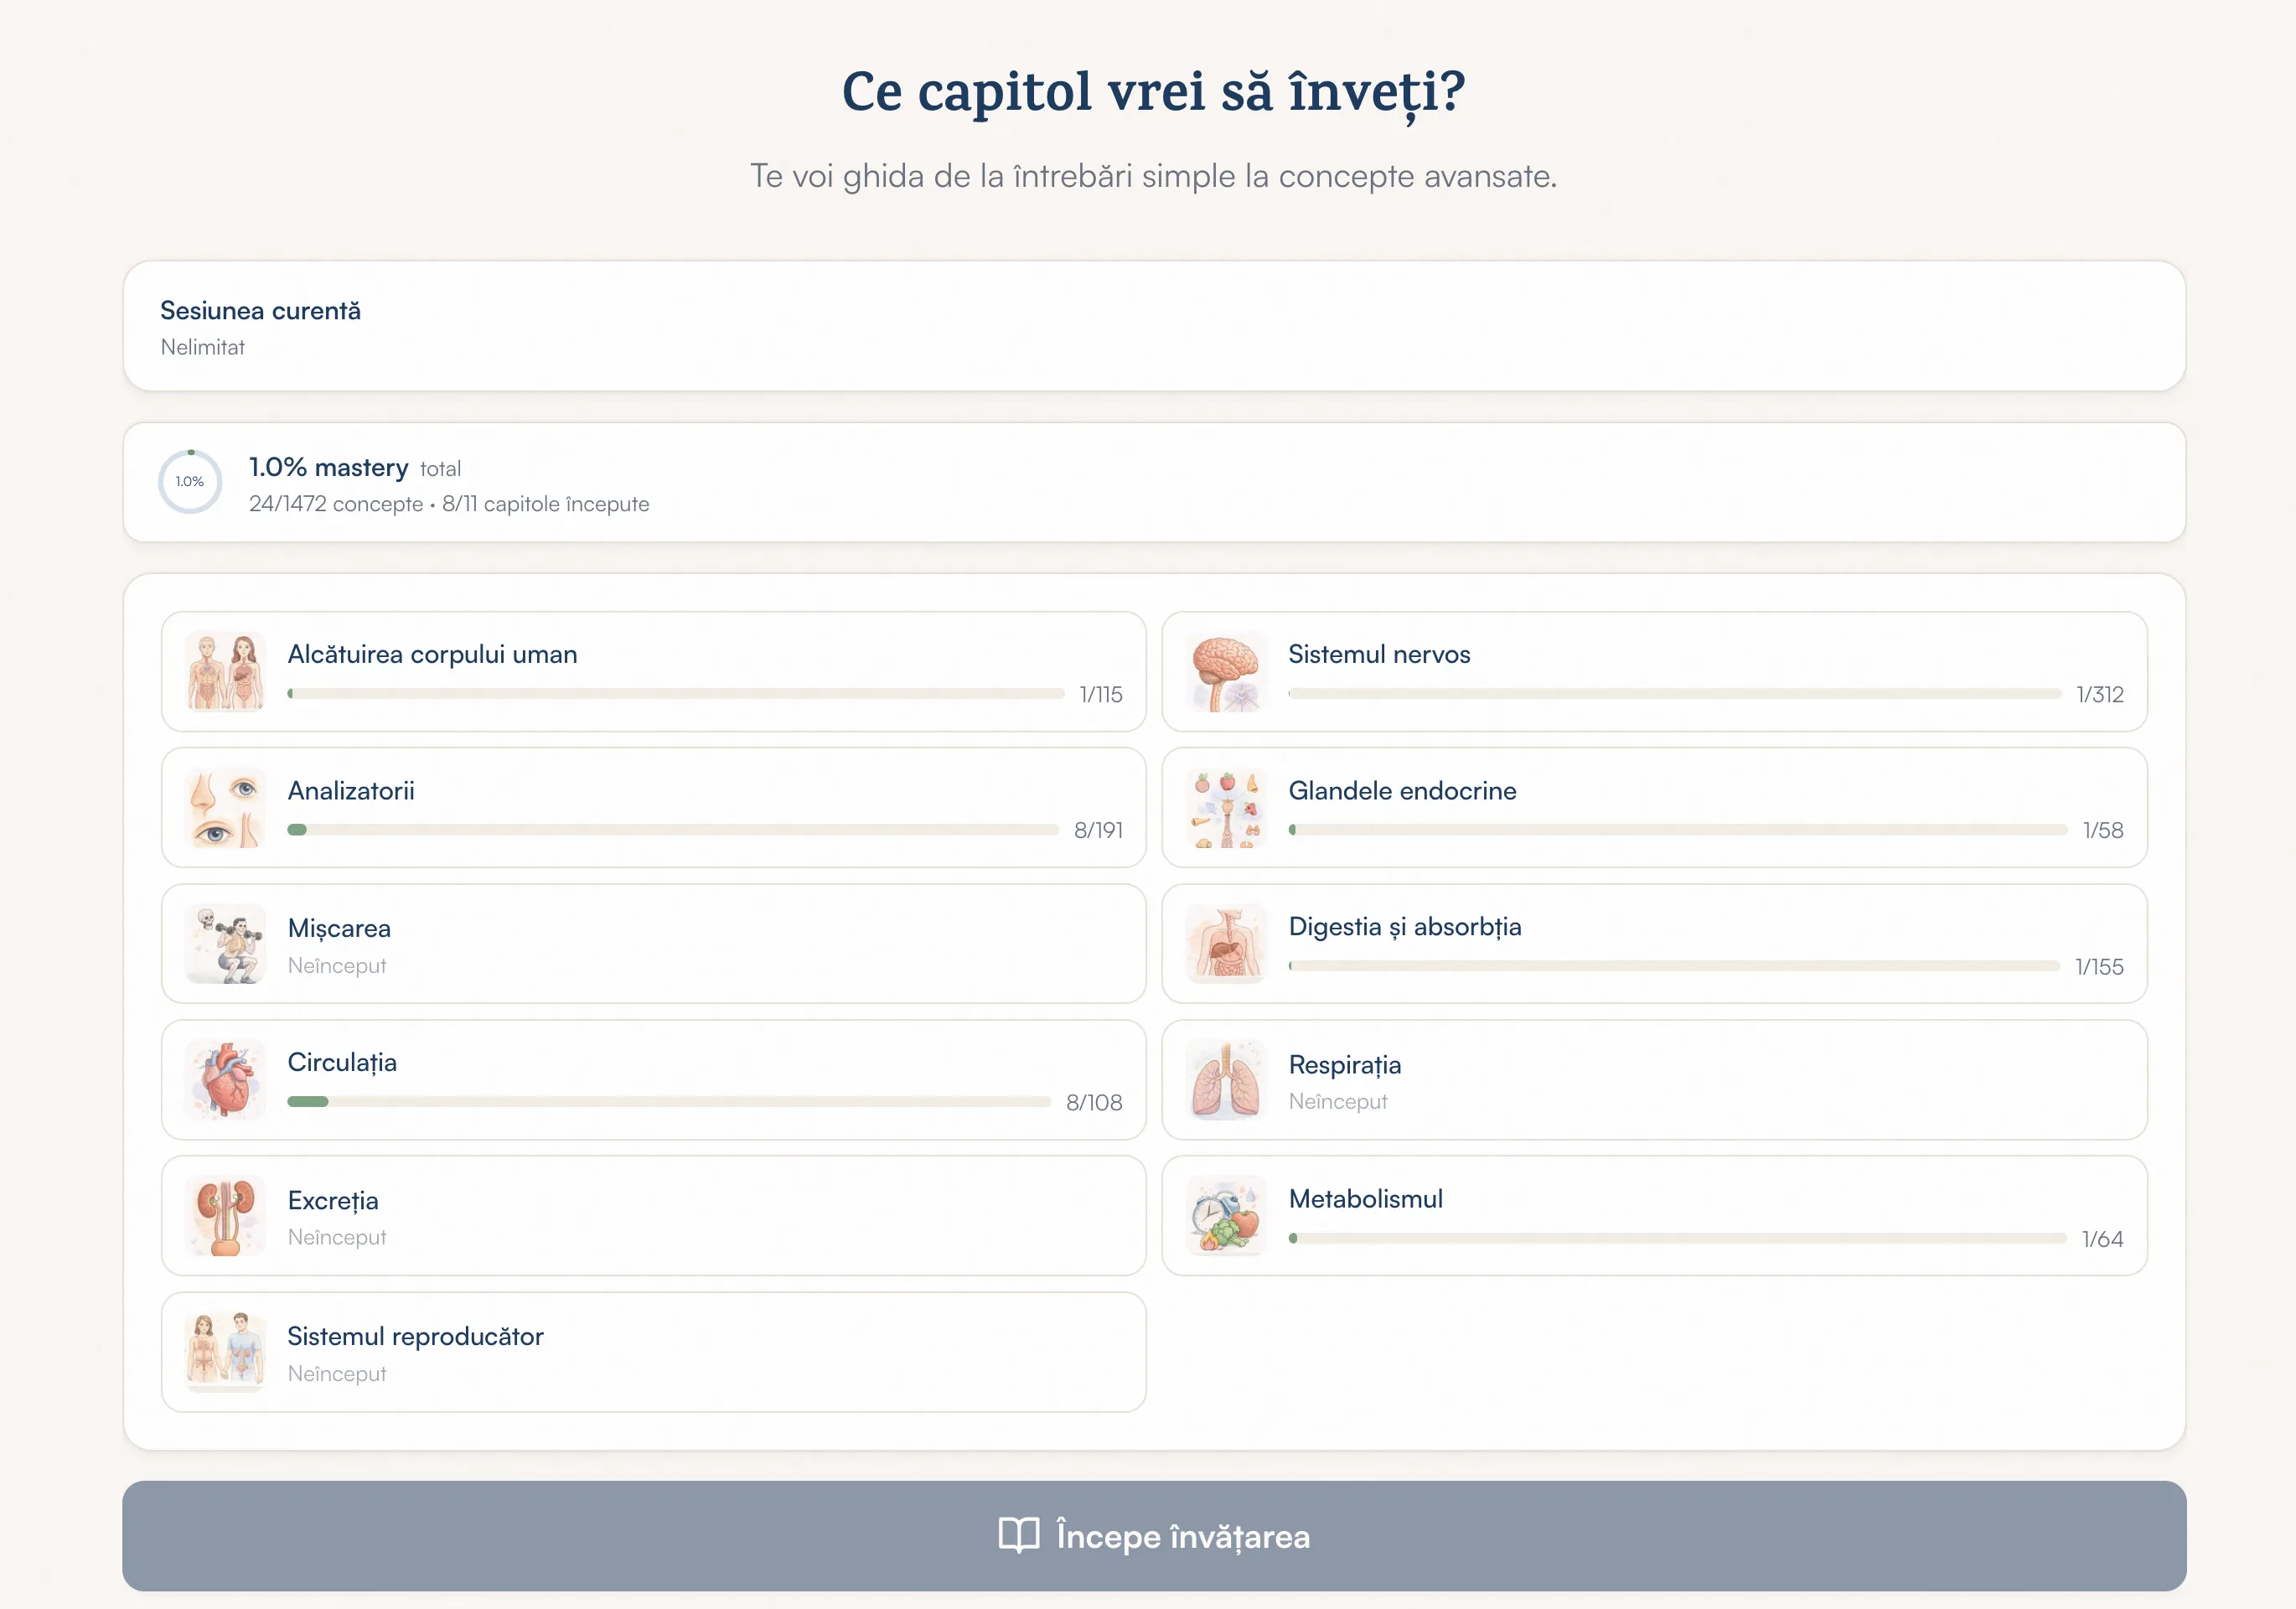This screenshot has height=1609, width=2296.
Task: Click the Mișcarea skeleton exercise icon
Action: (x=226, y=944)
